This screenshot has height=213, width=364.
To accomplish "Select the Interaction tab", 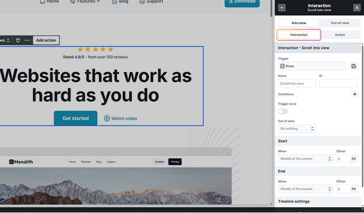I will point(299,35).
